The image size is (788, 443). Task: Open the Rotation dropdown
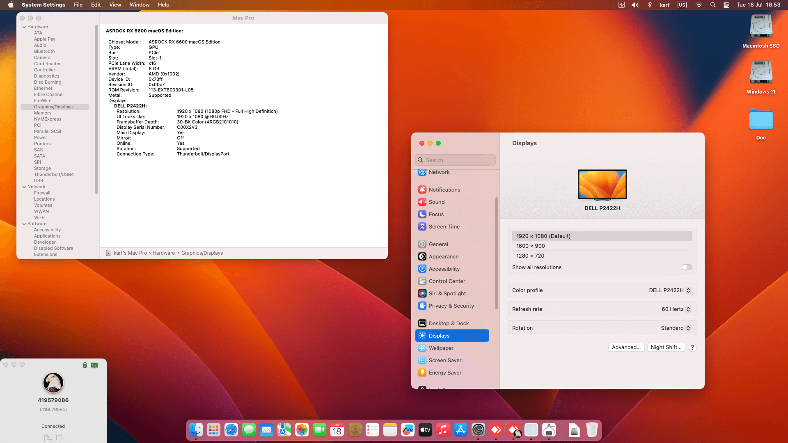pyautogui.click(x=676, y=328)
